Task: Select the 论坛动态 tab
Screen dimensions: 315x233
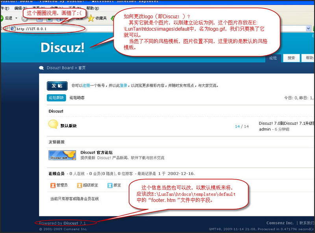Action: (77, 98)
